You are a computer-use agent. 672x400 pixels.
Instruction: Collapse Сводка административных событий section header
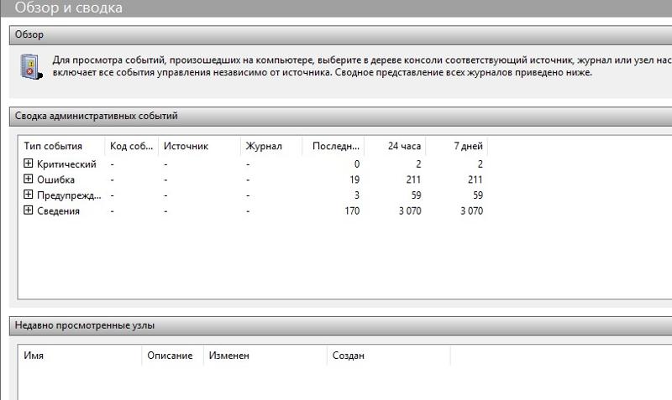341,116
